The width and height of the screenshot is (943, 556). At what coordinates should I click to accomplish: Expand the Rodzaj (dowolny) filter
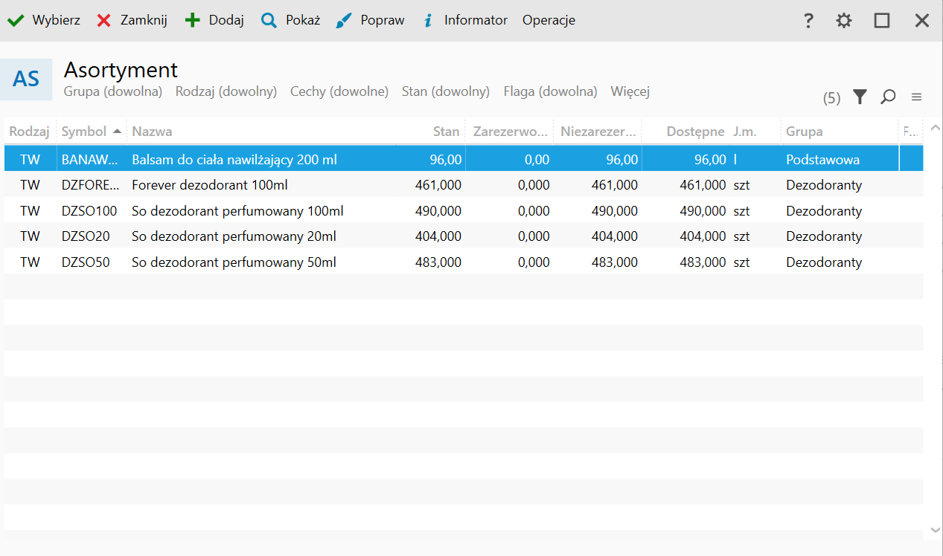pyautogui.click(x=226, y=91)
